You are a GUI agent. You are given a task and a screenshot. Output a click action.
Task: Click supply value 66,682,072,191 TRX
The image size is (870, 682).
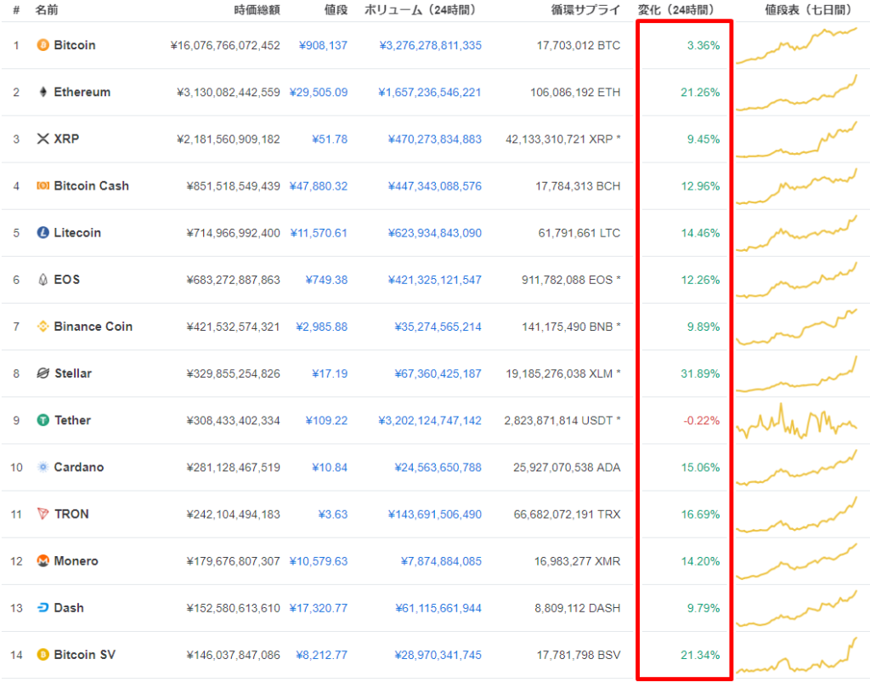point(567,514)
